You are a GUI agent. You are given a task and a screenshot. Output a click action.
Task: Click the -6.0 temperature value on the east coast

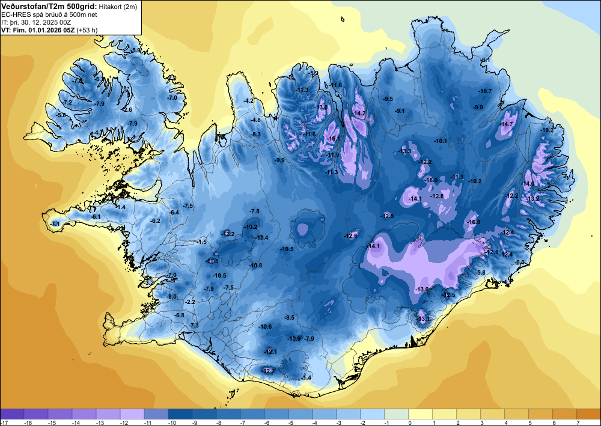[x=520, y=263]
